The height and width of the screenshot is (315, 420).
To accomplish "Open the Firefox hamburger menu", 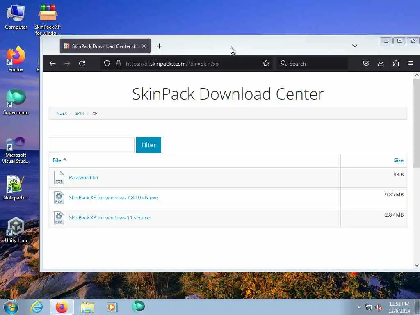I will (x=410, y=63).
